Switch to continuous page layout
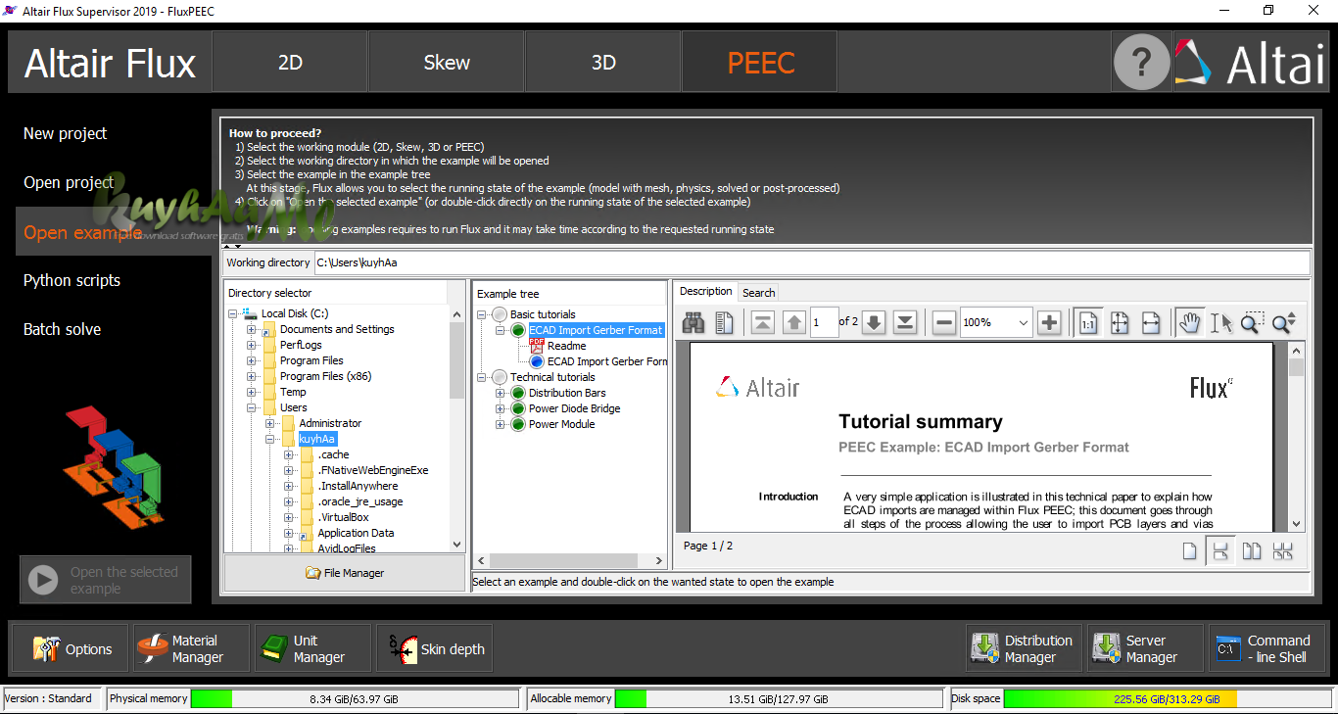Image resolution: width=1338 pixels, height=714 pixels. click(1220, 550)
